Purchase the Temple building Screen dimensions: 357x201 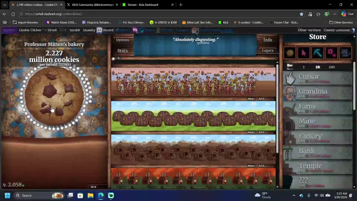point(318,167)
